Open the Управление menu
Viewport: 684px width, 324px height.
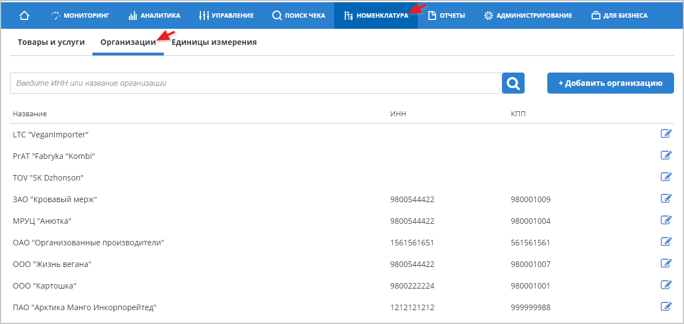(x=226, y=16)
